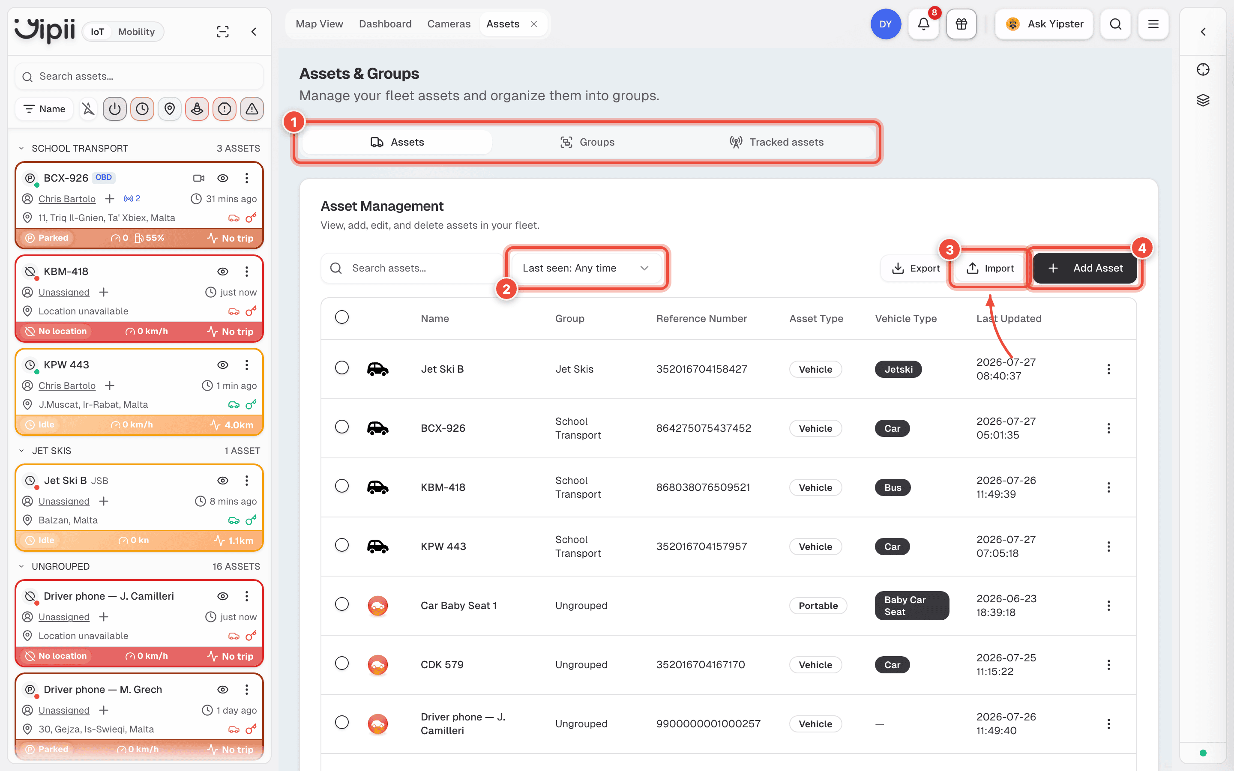Open the camera icon on the BCX-926 card
This screenshot has height=771, width=1234.
point(199,178)
